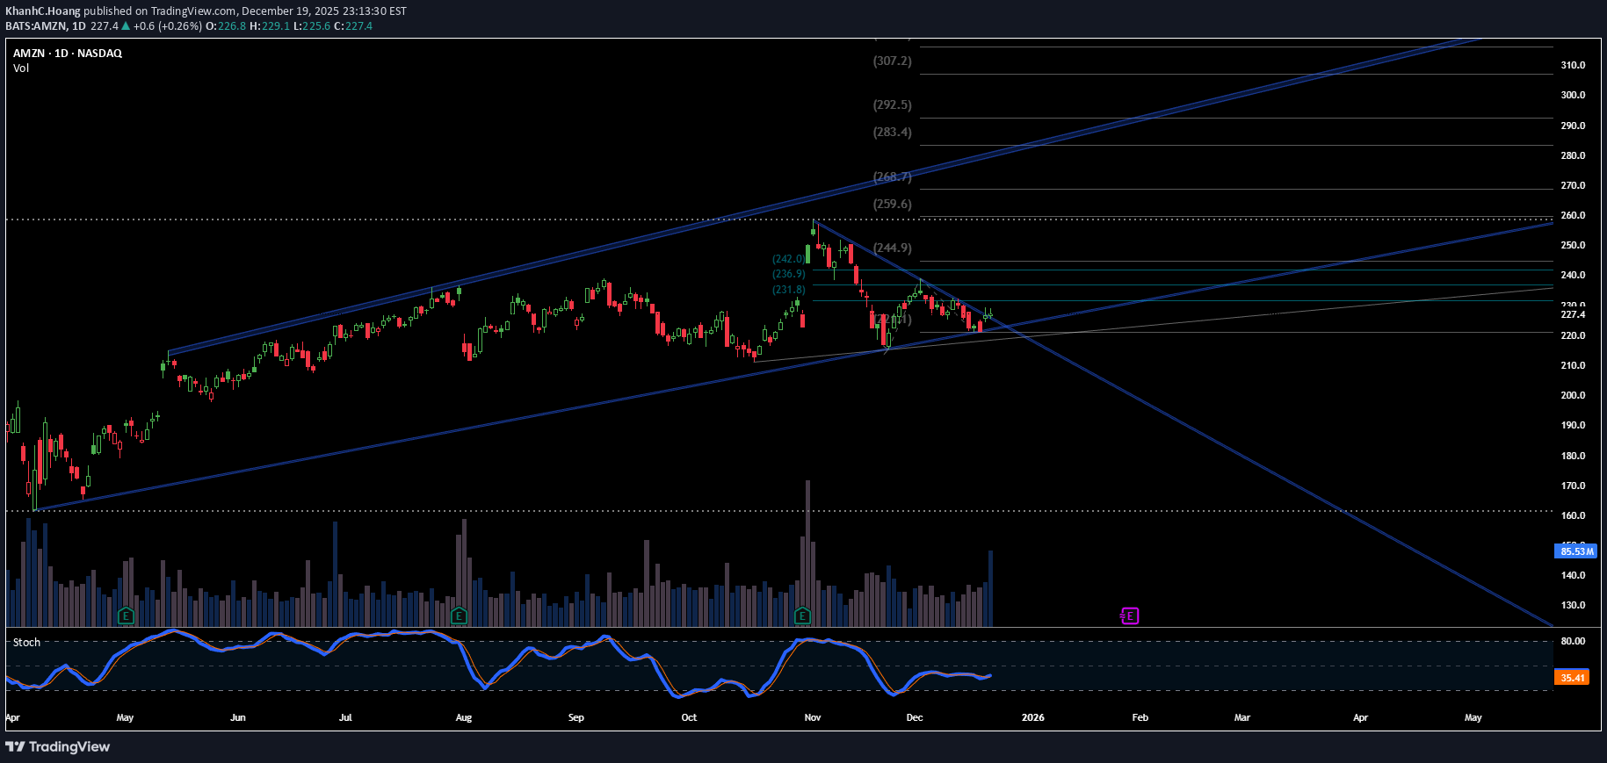
Task: Select the (307.2) Fibonacci level label
Action: [892, 61]
